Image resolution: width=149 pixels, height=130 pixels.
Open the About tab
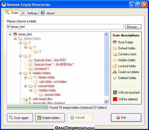click(x=47, y=13)
